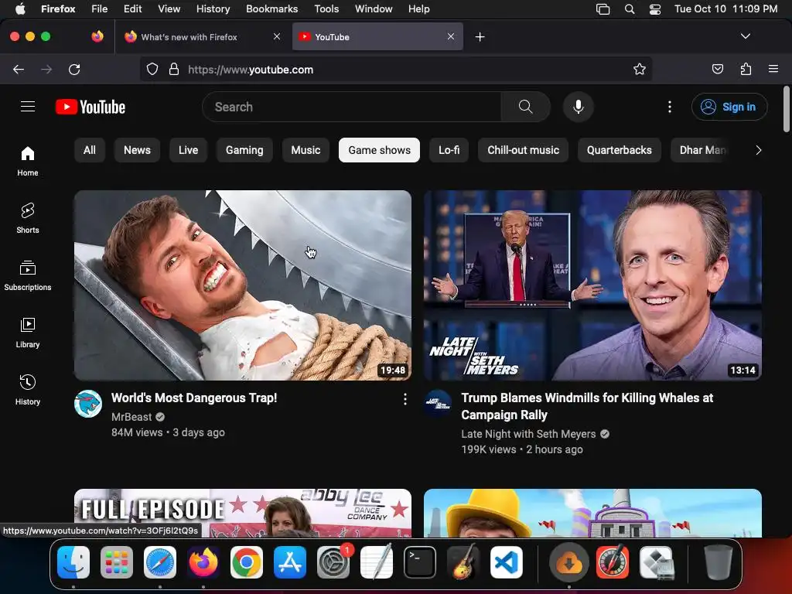The image size is (792, 594).
Task: Open the History menu in the menu bar
Action: pos(213,9)
